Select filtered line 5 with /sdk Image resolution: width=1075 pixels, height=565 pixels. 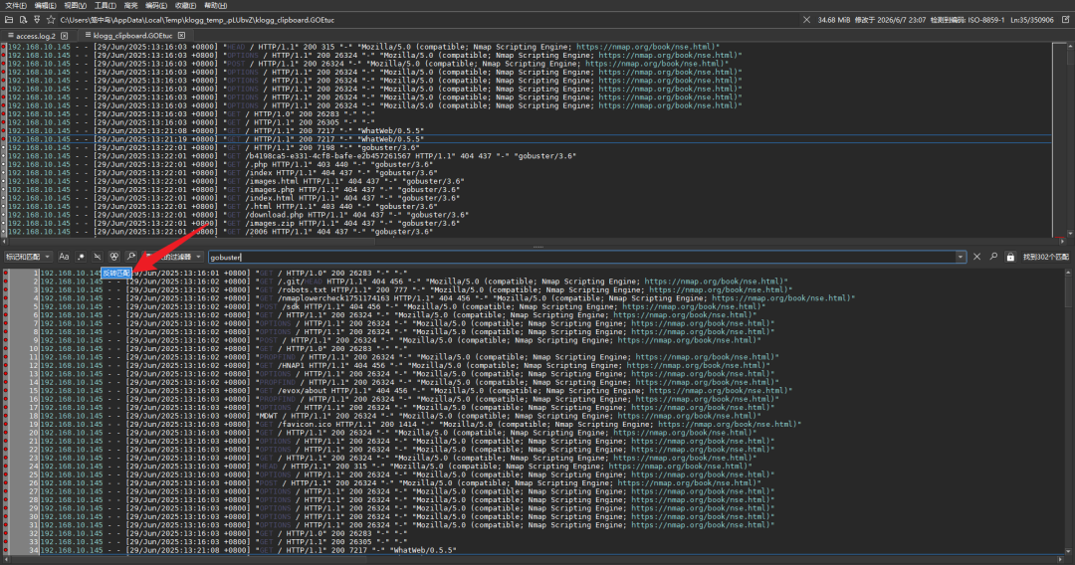pyautogui.click(x=551, y=306)
